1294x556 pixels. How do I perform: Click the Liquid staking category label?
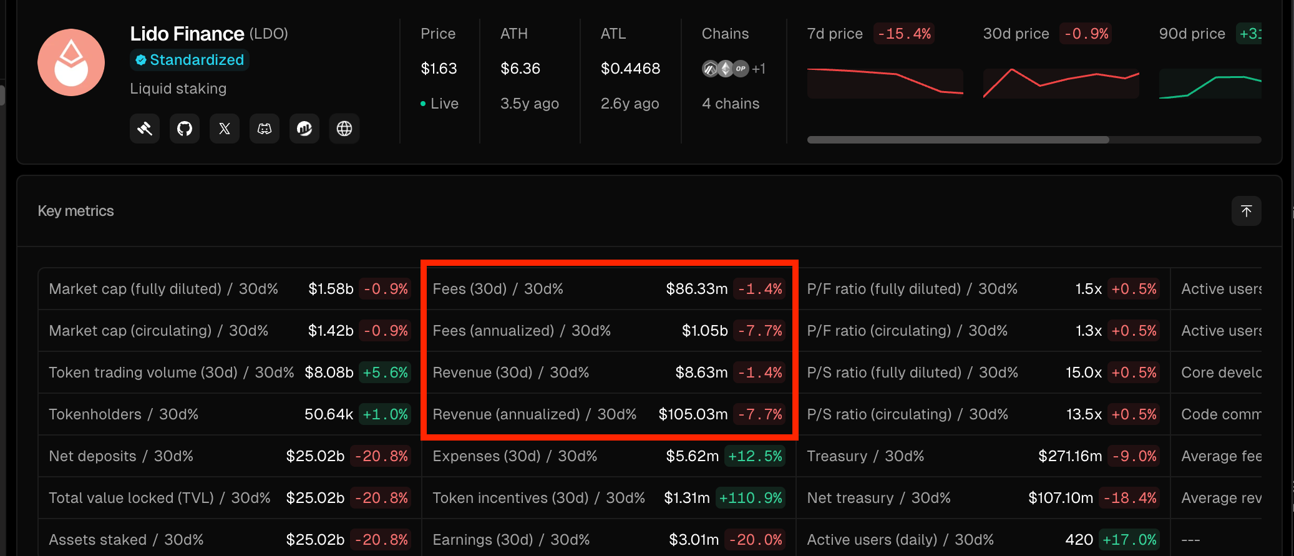[x=178, y=89]
